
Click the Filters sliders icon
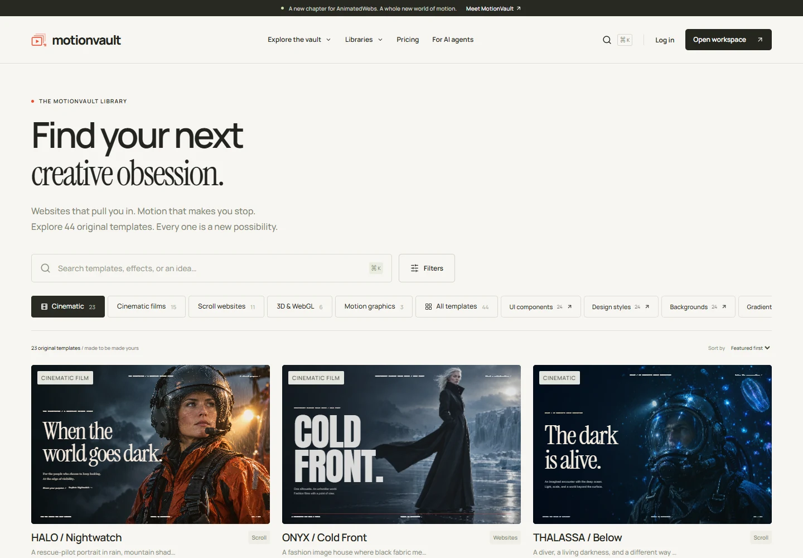click(x=414, y=268)
